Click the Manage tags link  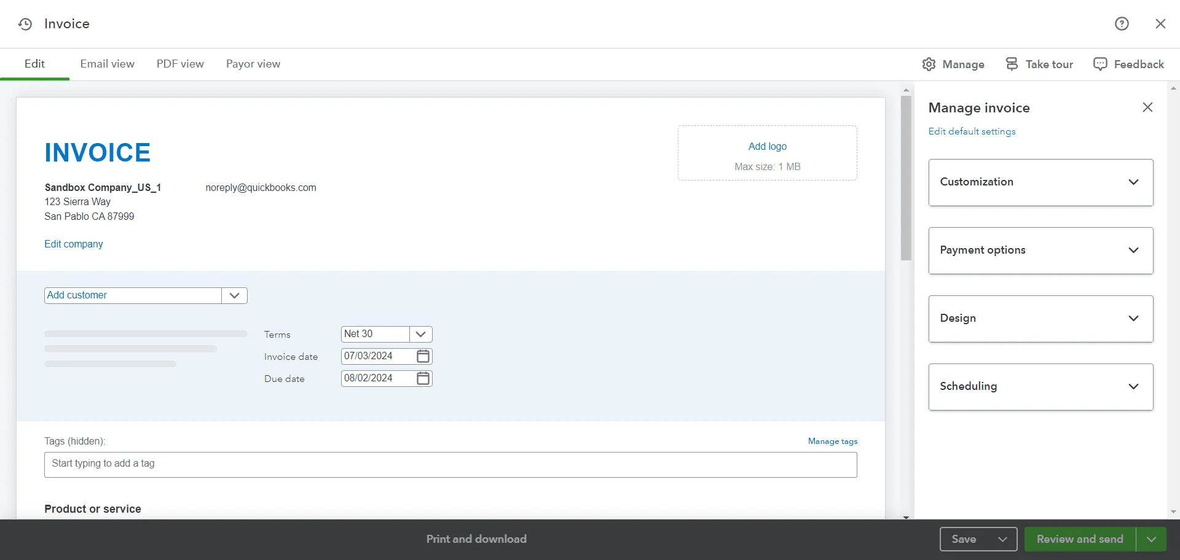pyautogui.click(x=832, y=441)
